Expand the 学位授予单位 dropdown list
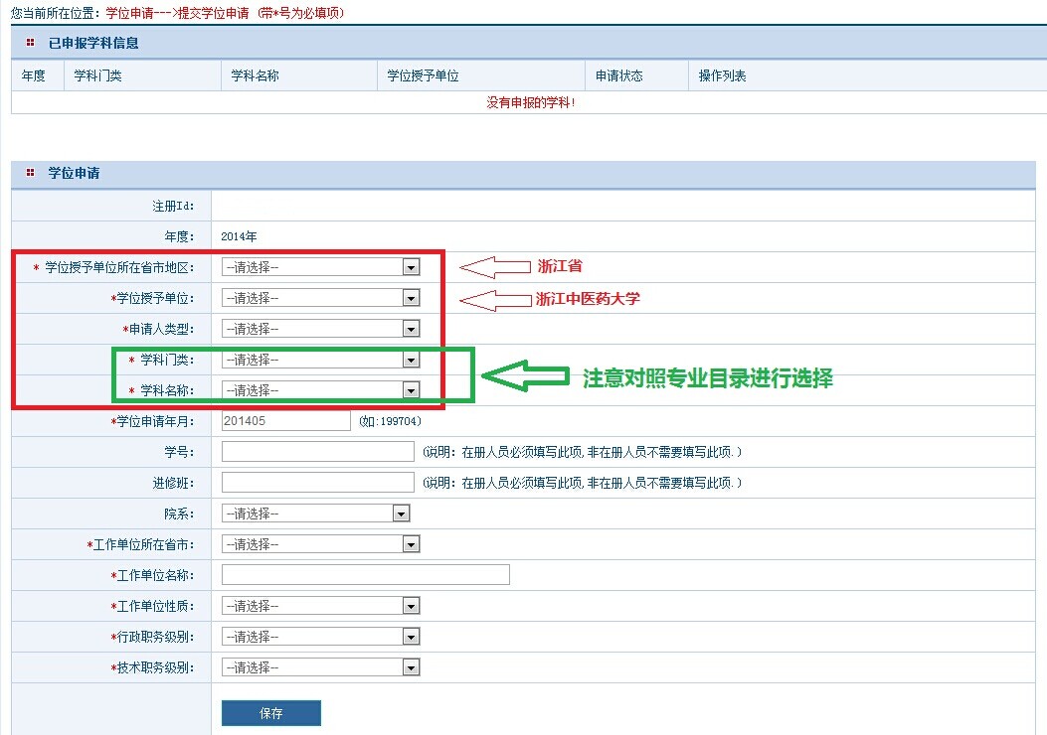The image size is (1047, 735). click(x=320, y=298)
